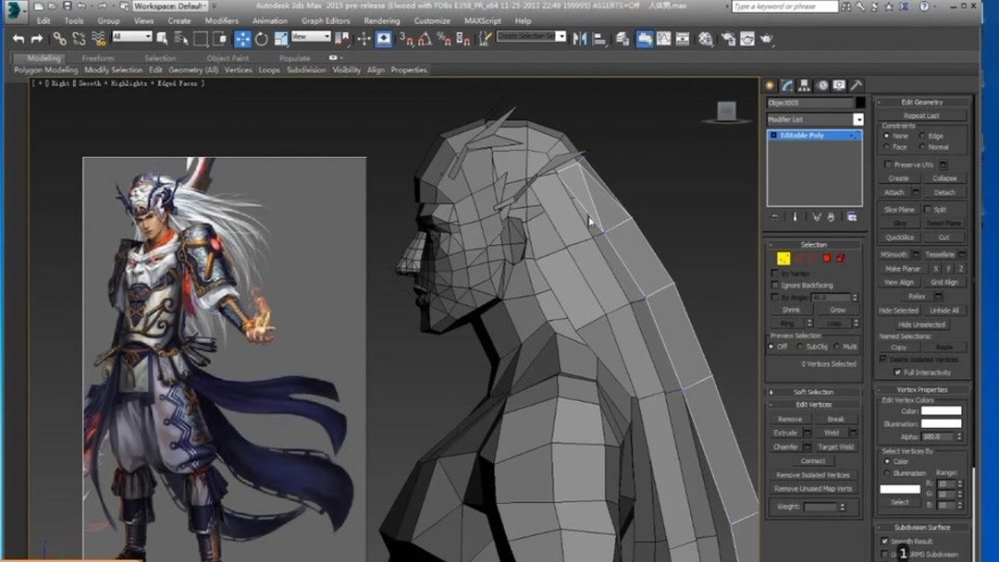Click the Select and Move tool
The image size is (999, 562).
[x=242, y=39]
